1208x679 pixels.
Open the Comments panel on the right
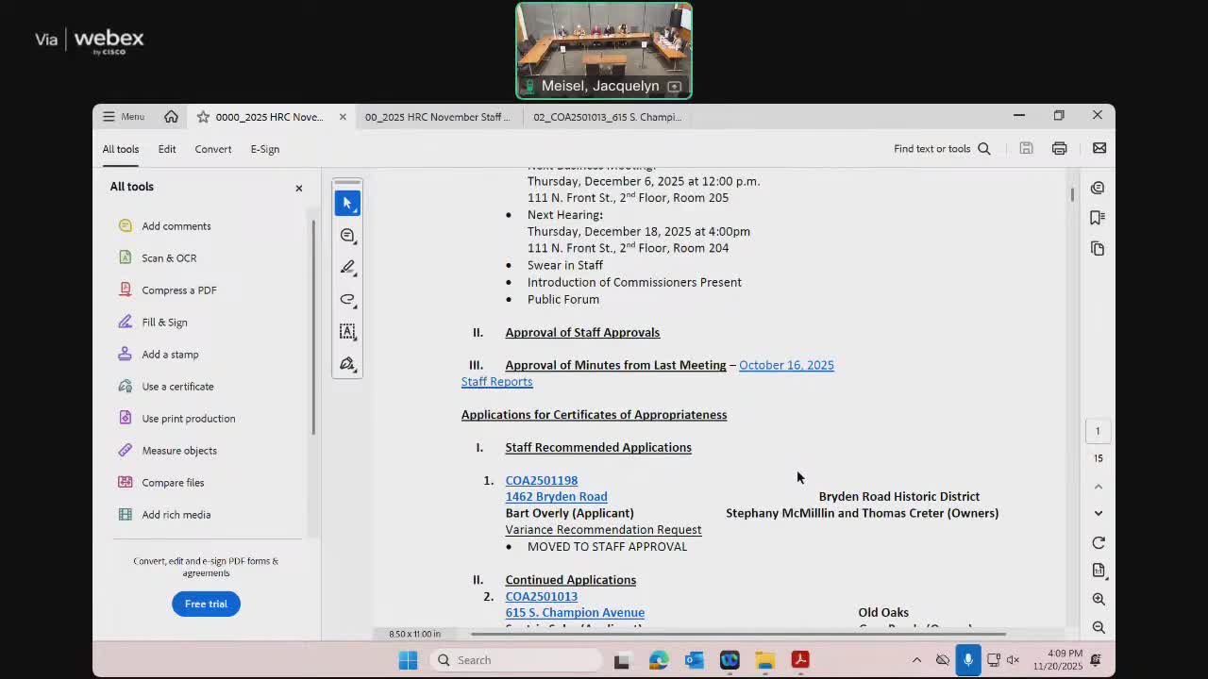(1098, 188)
